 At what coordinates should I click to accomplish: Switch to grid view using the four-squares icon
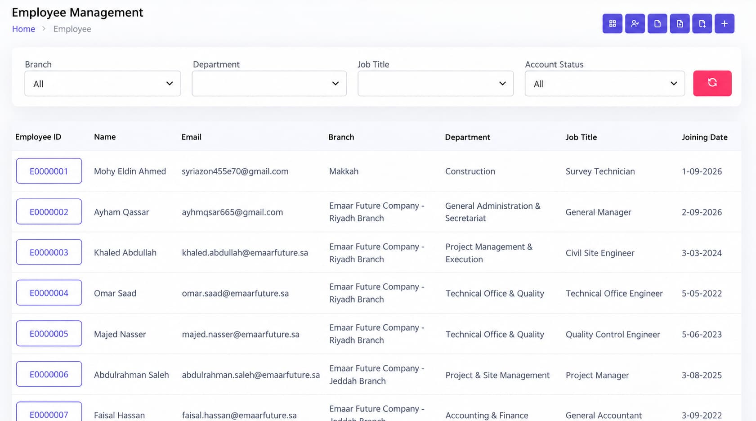(612, 23)
